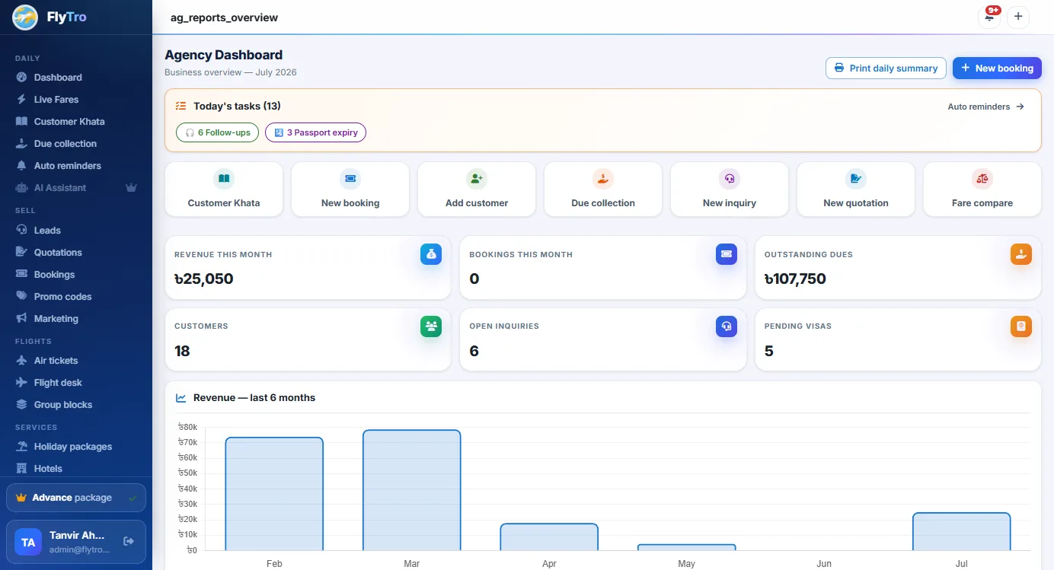1054x570 pixels.
Task: Click the FlyTro logo icon
Action: 25,17
